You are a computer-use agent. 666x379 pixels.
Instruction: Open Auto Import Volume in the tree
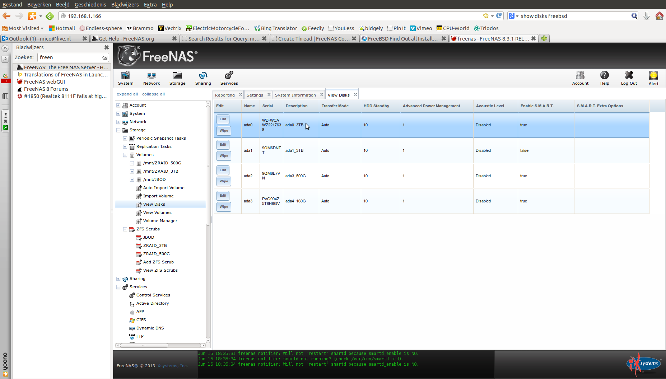point(164,188)
